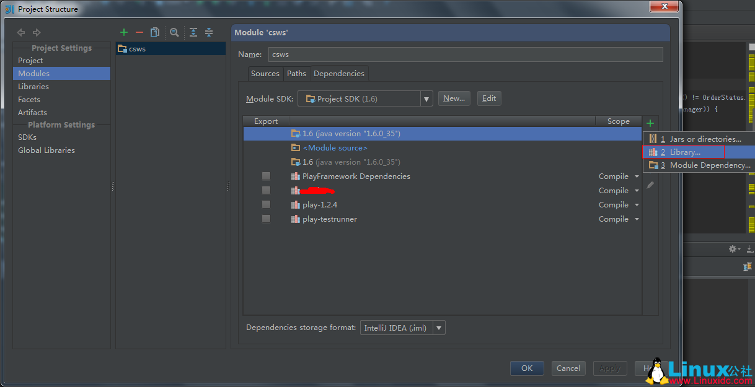Click the expand all icon
This screenshot has height=387, width=755.
pyautogui.click(x=193, y=32)
